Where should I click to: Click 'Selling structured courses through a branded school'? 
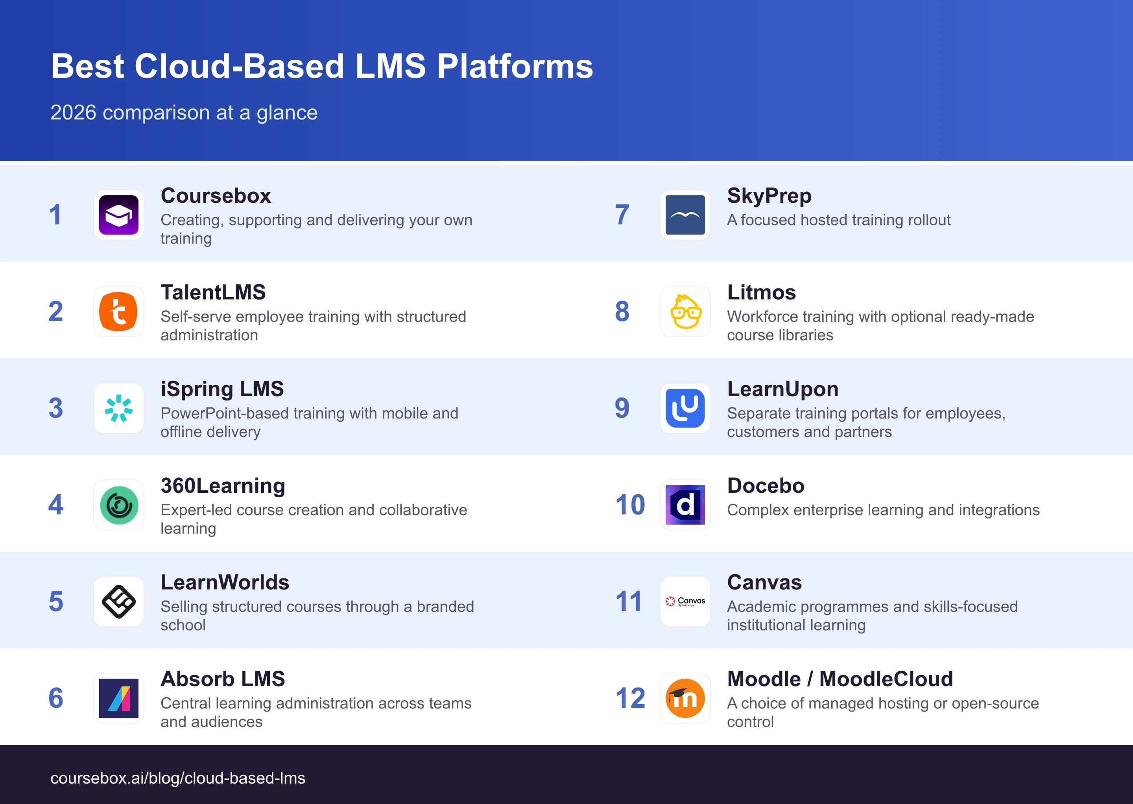point(317,616)
